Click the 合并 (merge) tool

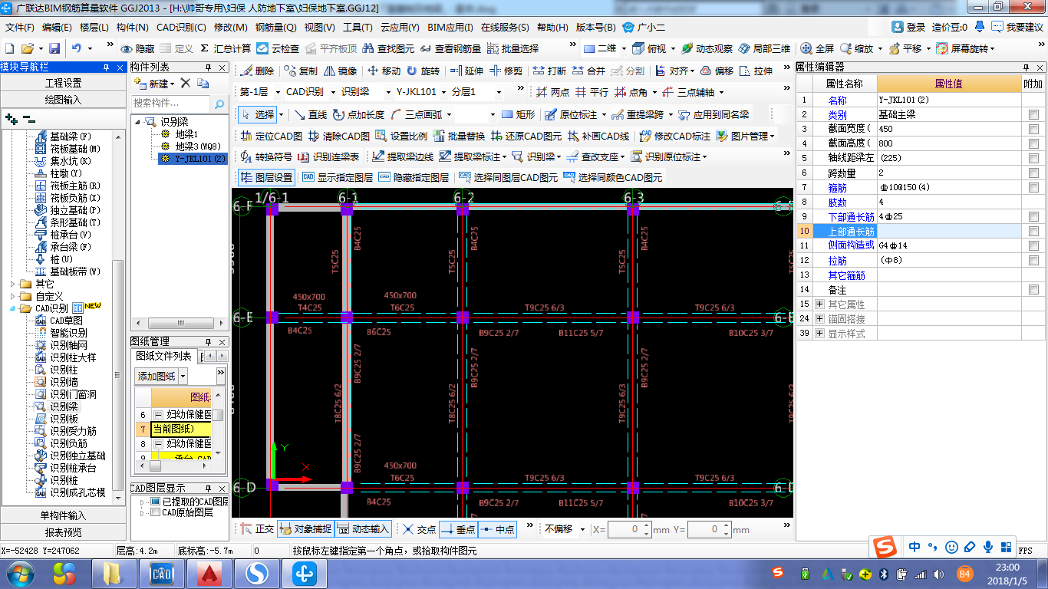click(588, 71)
